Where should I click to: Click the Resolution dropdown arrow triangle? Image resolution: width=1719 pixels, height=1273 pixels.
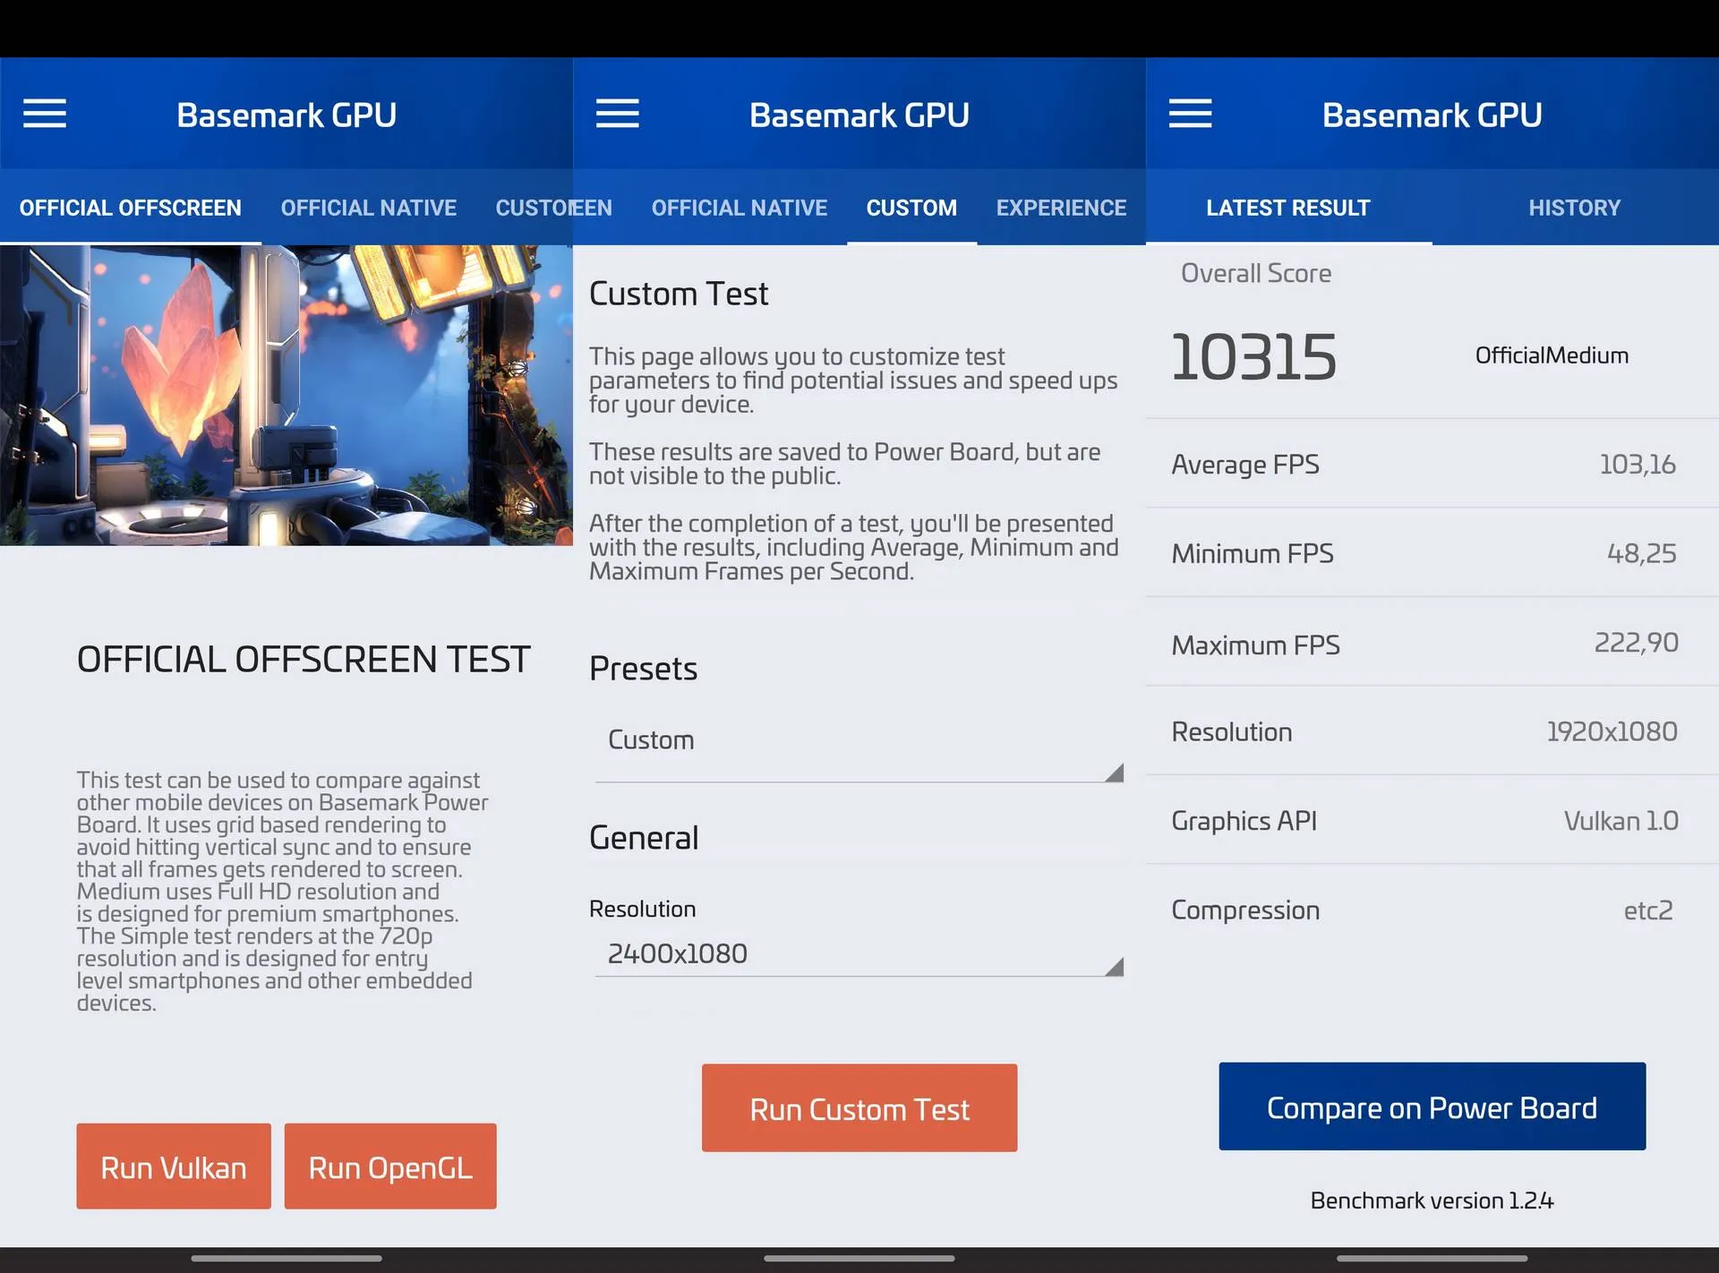[x=1114, y=967]
